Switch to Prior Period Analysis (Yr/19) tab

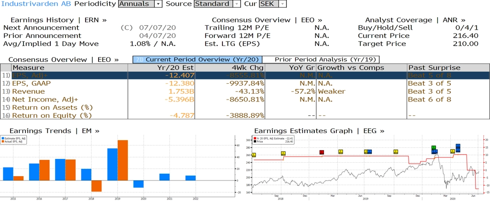pos(321,59)
